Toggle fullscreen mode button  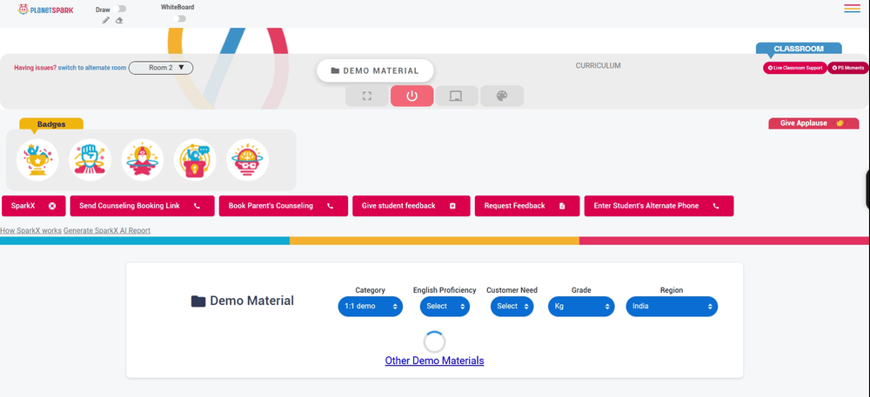tap(367, 96)
